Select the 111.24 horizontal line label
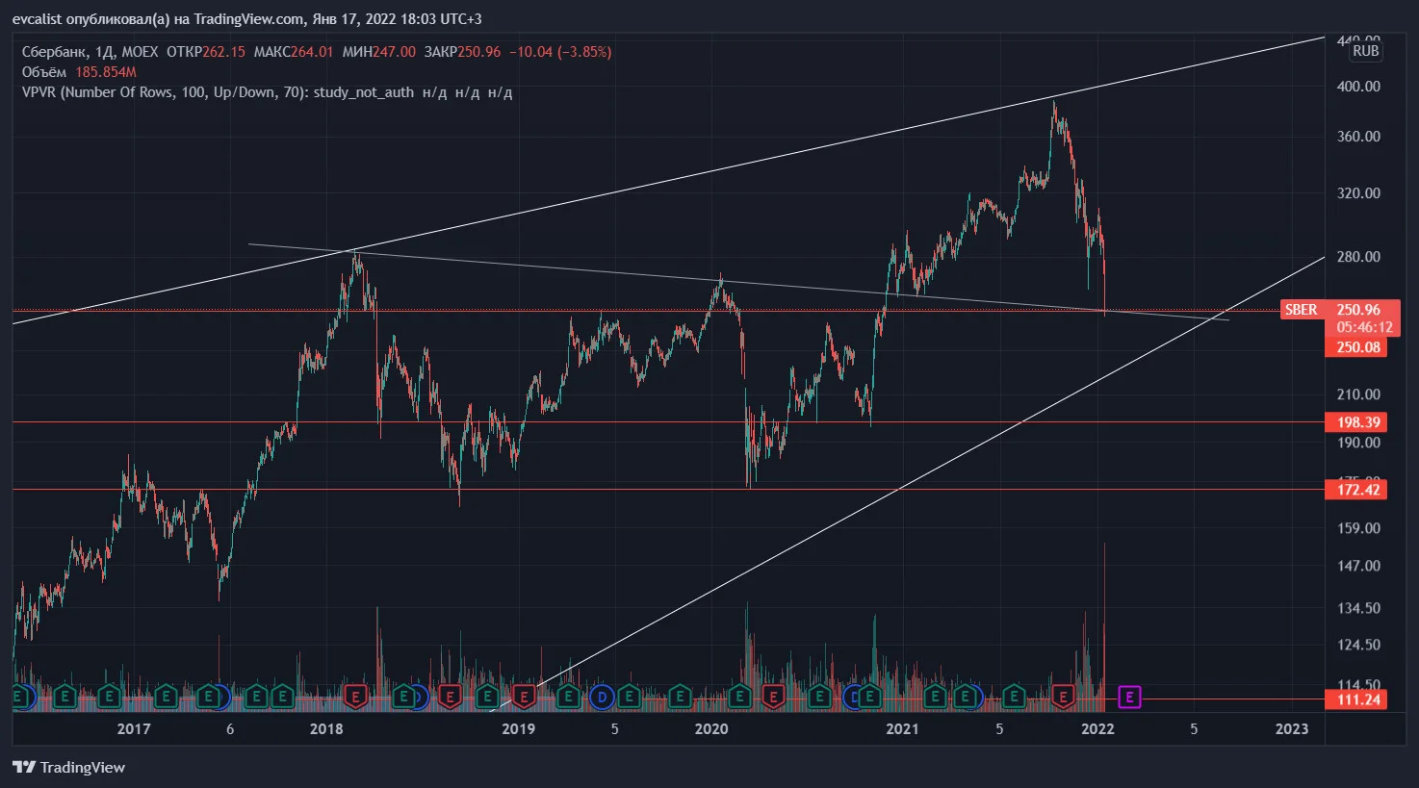This screenshot has height=788, width=1419. (1356, 699)
